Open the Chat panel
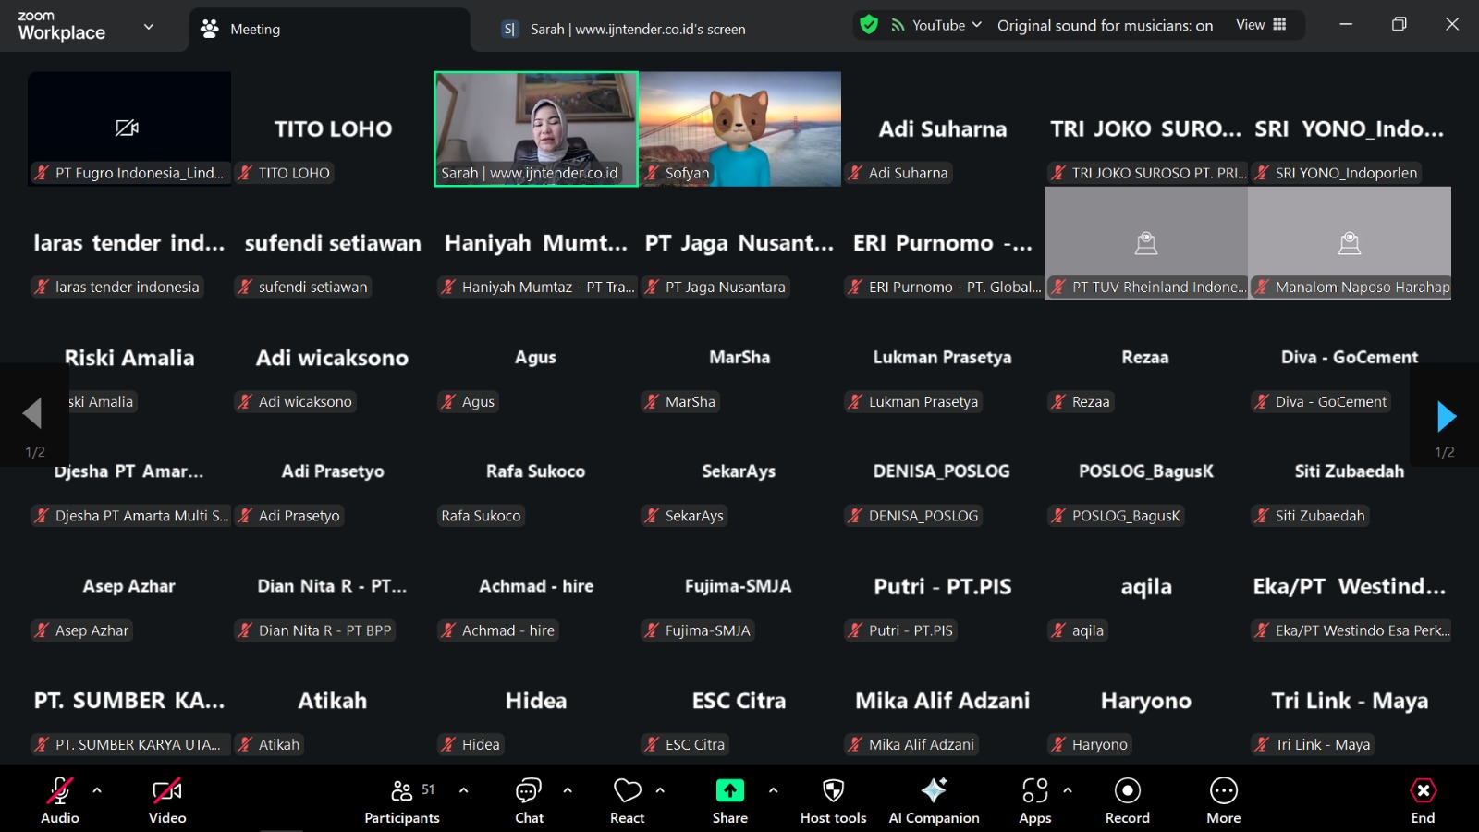This screenshot has height=832, width=1479. [x=529, y=801]
